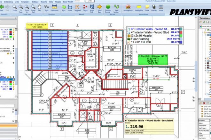This screenshot has height=140, width=211.
Task: Toggle lightbulb for the 23.0 row
Action: pos(13,37)
